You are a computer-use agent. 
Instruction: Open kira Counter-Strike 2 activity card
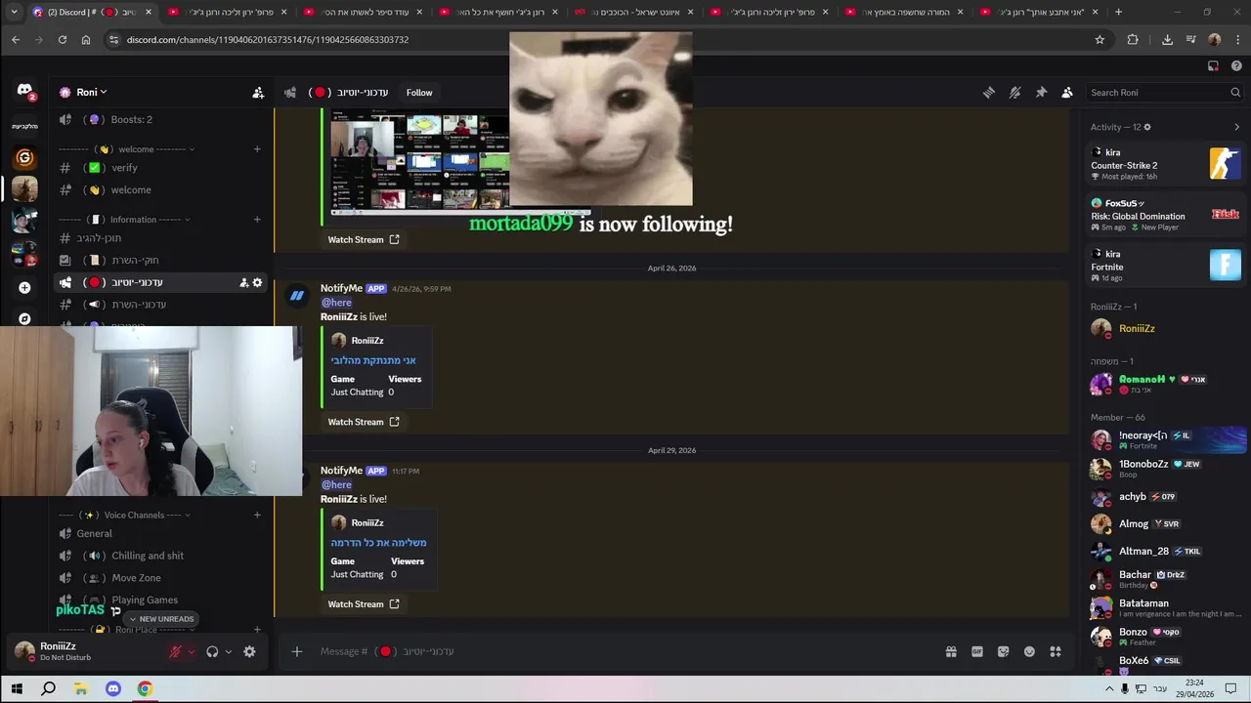point(1166,164)
